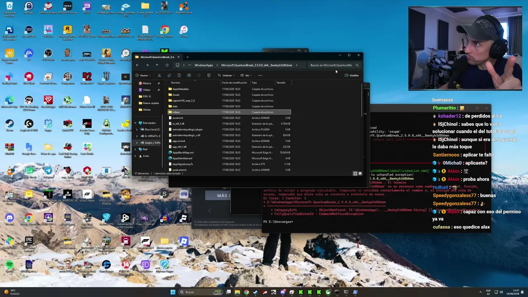The height and width of the screenshot is (297, 528).
Task: Sort files by Tipo column header
Action: point(254,83)
